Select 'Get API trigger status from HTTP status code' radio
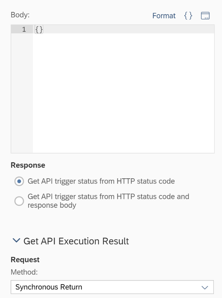 coord(19,181)
